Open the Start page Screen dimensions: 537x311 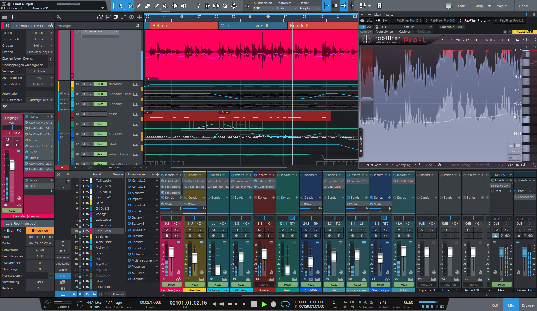[x=461, y=6]
